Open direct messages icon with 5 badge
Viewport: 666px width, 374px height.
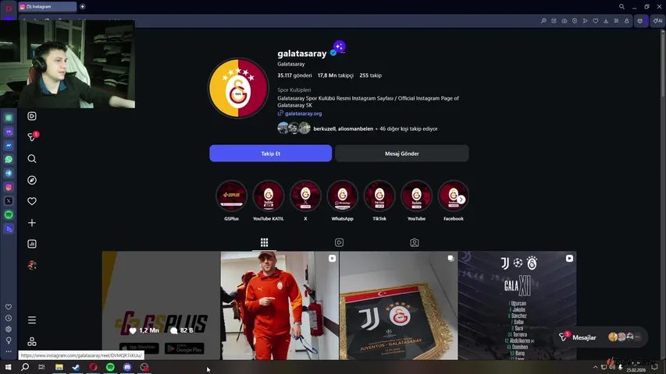point(32,136)
